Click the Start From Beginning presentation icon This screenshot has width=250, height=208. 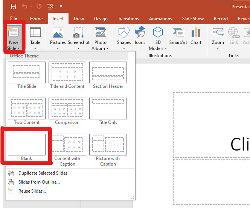pyautogui.click(x=50, y=6)
